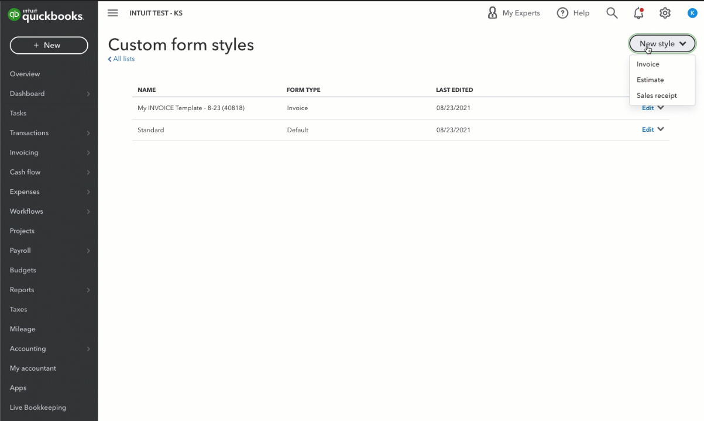Select the 'My INVOICE Template - 8-23 (40818)' name

click(191, 108)
